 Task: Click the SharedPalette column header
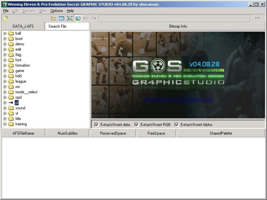[x=221, y=133]
